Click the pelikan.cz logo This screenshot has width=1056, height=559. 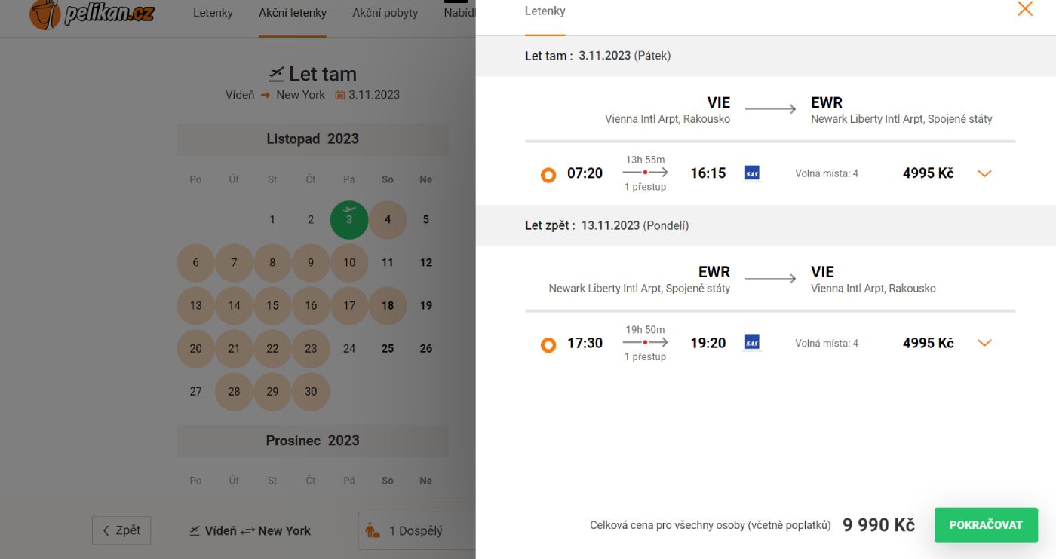pos(91,14)
